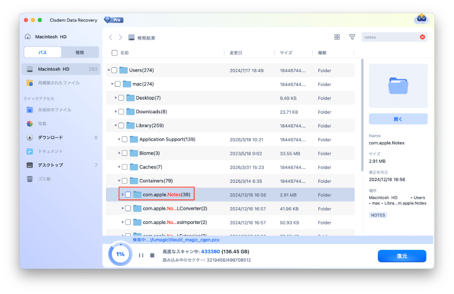Image resolution: width=454 pixels, height=294 pixels.
Task: Go forward with right arrow
Action: [x=120, y=38]
